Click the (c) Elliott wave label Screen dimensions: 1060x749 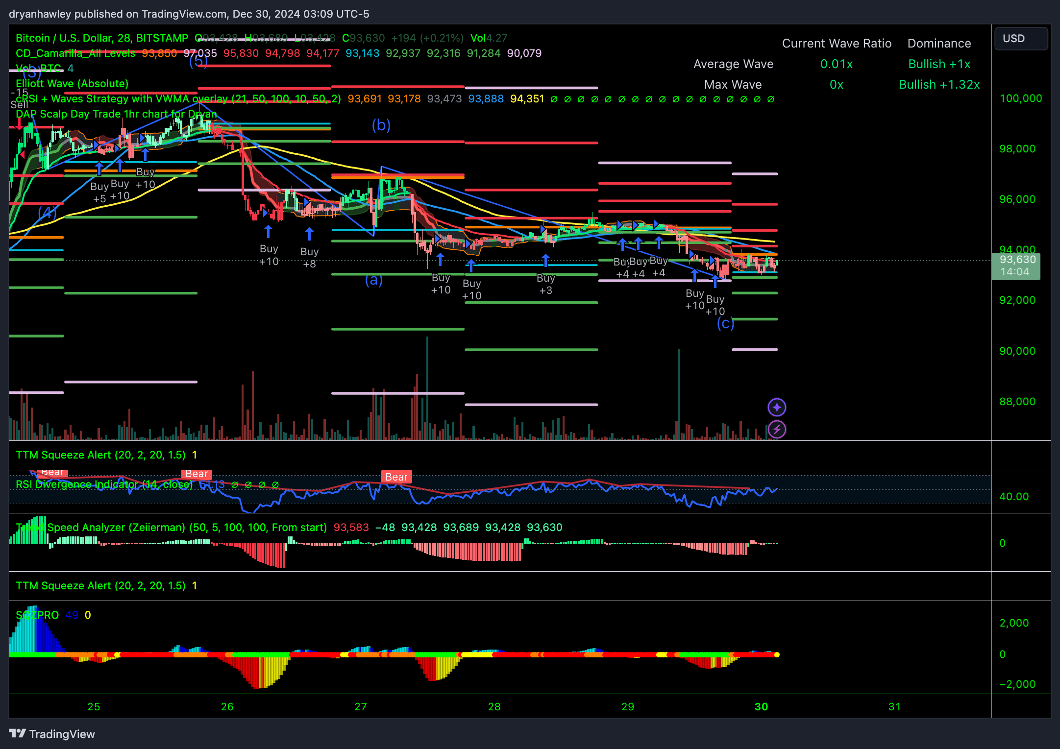(725, 323)
